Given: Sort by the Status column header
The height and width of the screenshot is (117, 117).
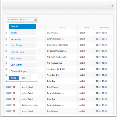Looking at the screenshot, I should pos(86,27).
